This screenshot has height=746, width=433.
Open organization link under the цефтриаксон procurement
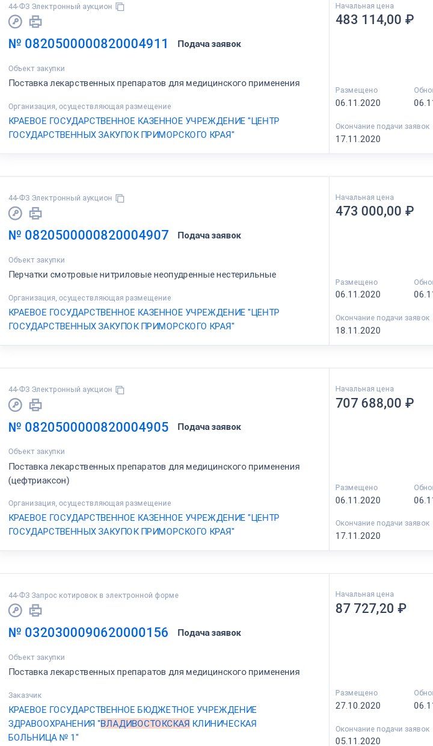coord(144,524)
